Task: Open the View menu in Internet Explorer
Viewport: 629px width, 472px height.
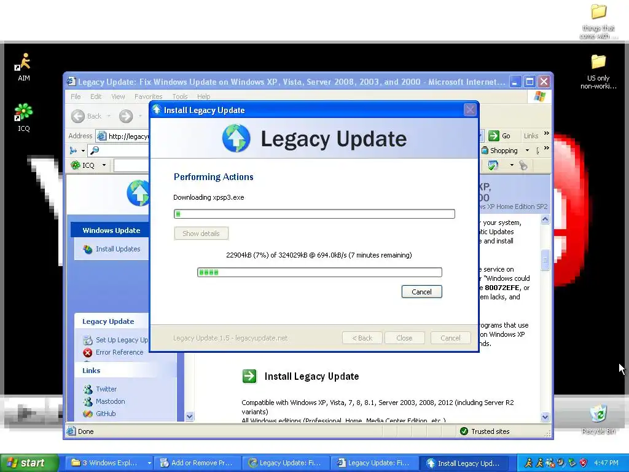Action: point(118,96)
